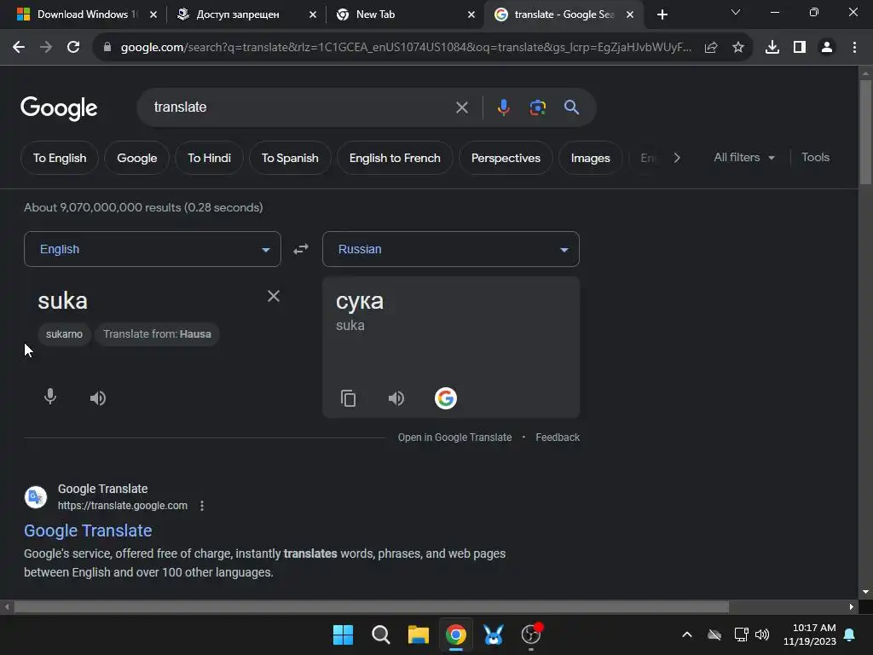Open the clock and date flyout
Viewport: 873px width, 655px height.
[x=810, y=635]
